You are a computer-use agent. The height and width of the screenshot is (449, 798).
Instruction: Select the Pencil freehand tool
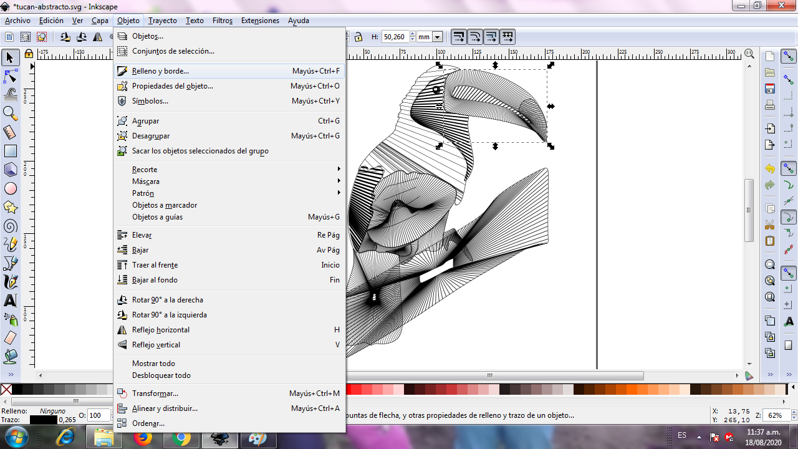click(10, 244)
